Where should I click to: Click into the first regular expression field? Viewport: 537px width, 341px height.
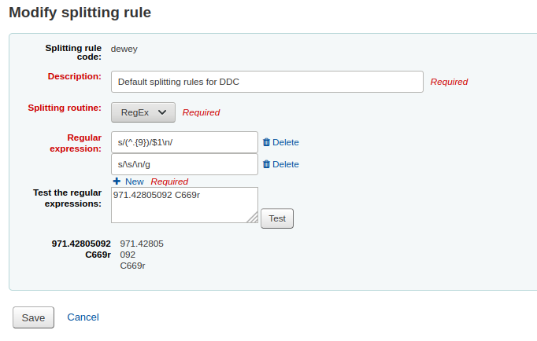[x=185, y=142]
